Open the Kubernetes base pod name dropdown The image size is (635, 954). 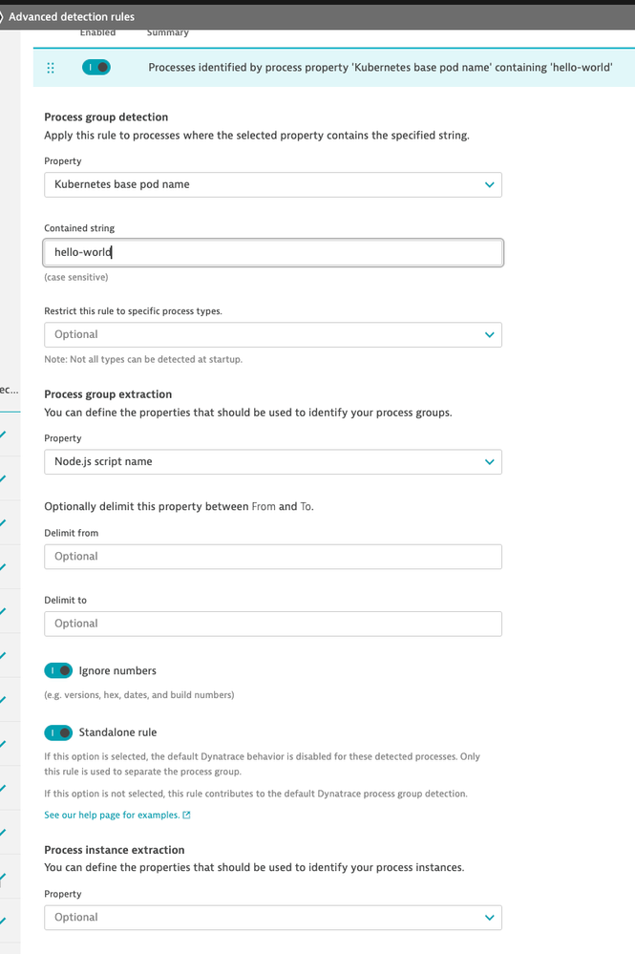point(273,184)
